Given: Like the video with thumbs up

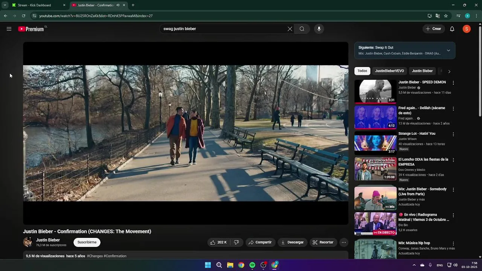Looking at the screenshot, I should (218, 242).
